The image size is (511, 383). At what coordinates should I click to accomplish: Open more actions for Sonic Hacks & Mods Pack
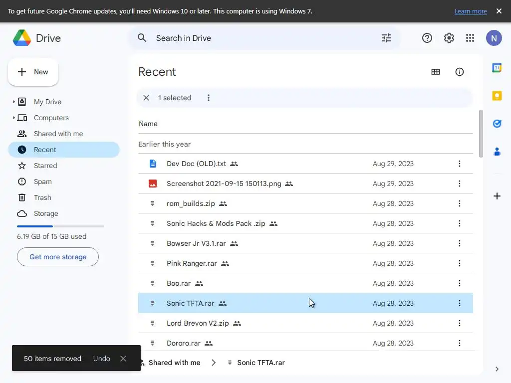(x=459, y=223)
